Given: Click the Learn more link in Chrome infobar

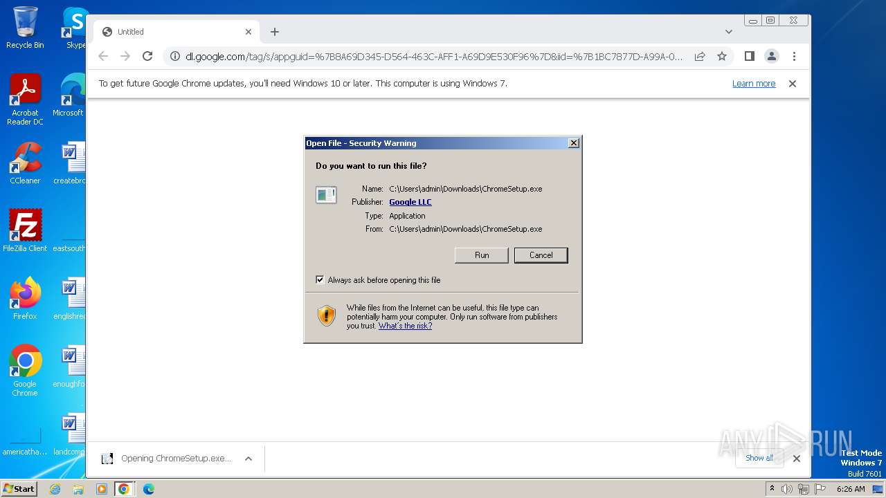Looking at the screenshot, I should point(754,84).
